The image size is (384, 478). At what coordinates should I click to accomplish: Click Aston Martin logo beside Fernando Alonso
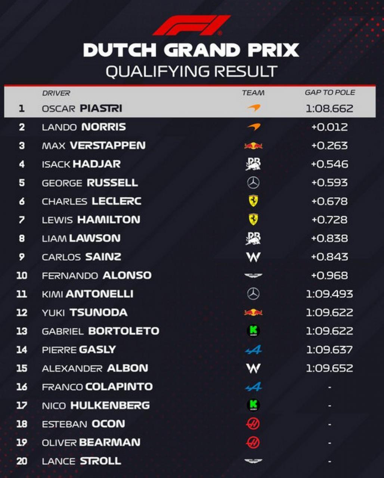pos(253,276)
